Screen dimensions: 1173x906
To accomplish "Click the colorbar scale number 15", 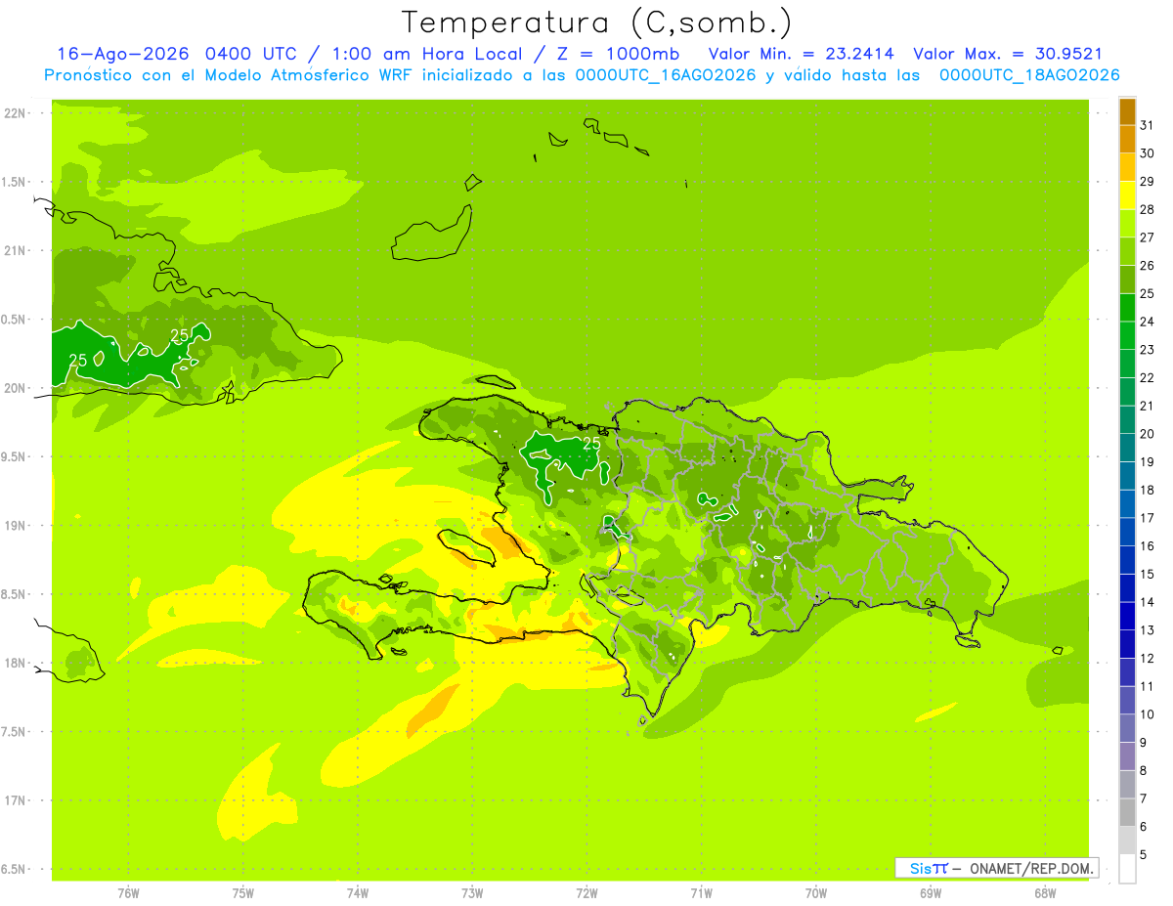I will 1148,575.
